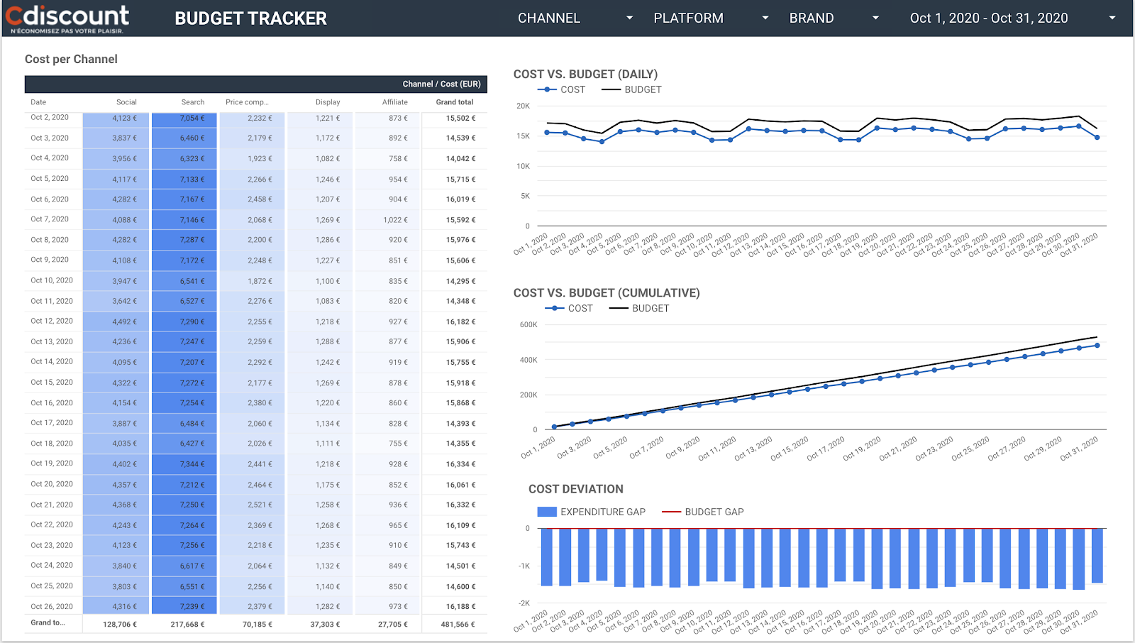
Task: Click the Date column header
Action: pyautogui.click(x=38, y=101)
